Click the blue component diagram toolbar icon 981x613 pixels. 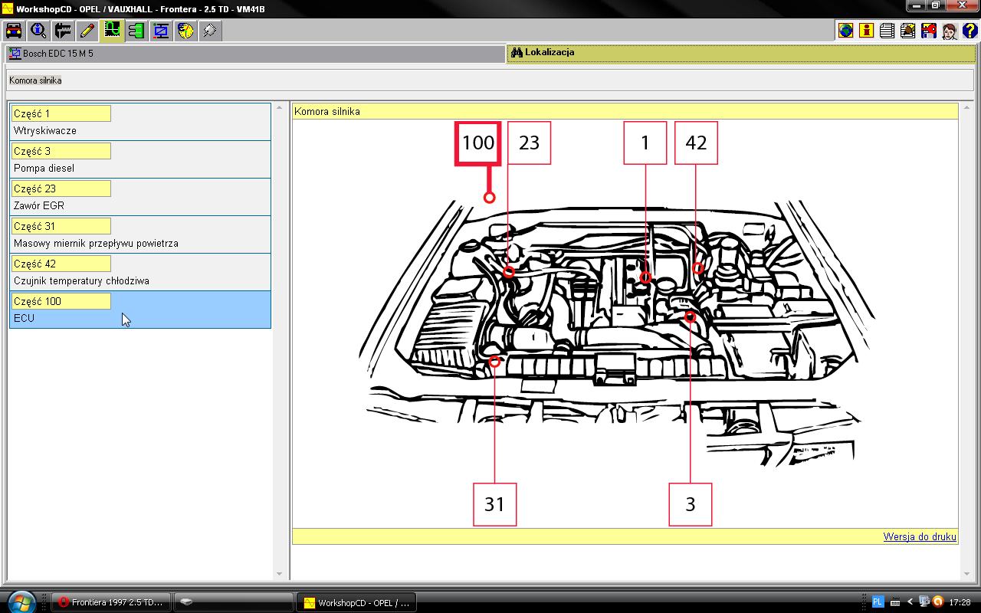click(161, 31)
